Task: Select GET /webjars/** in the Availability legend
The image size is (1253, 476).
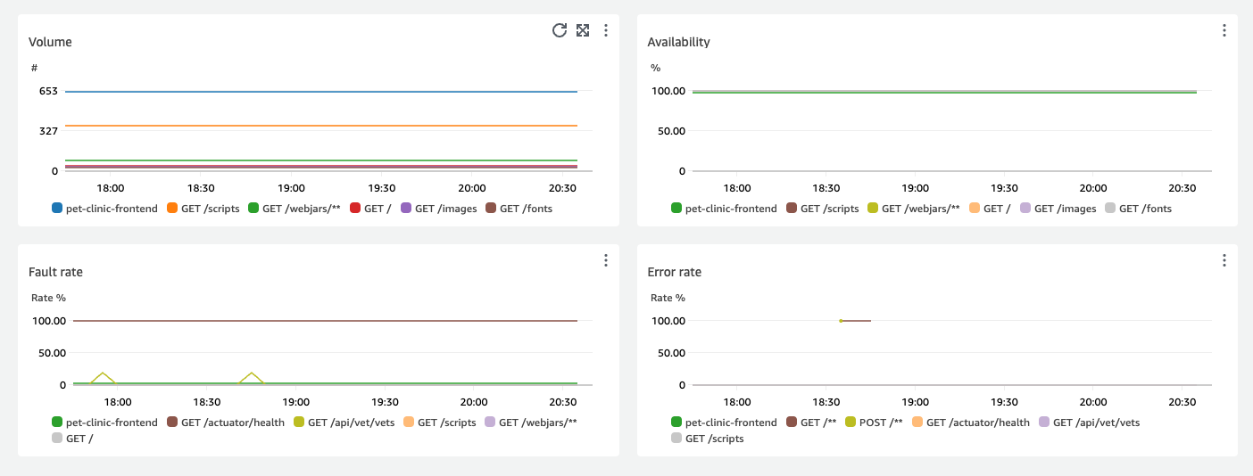Action: [919, 209]
